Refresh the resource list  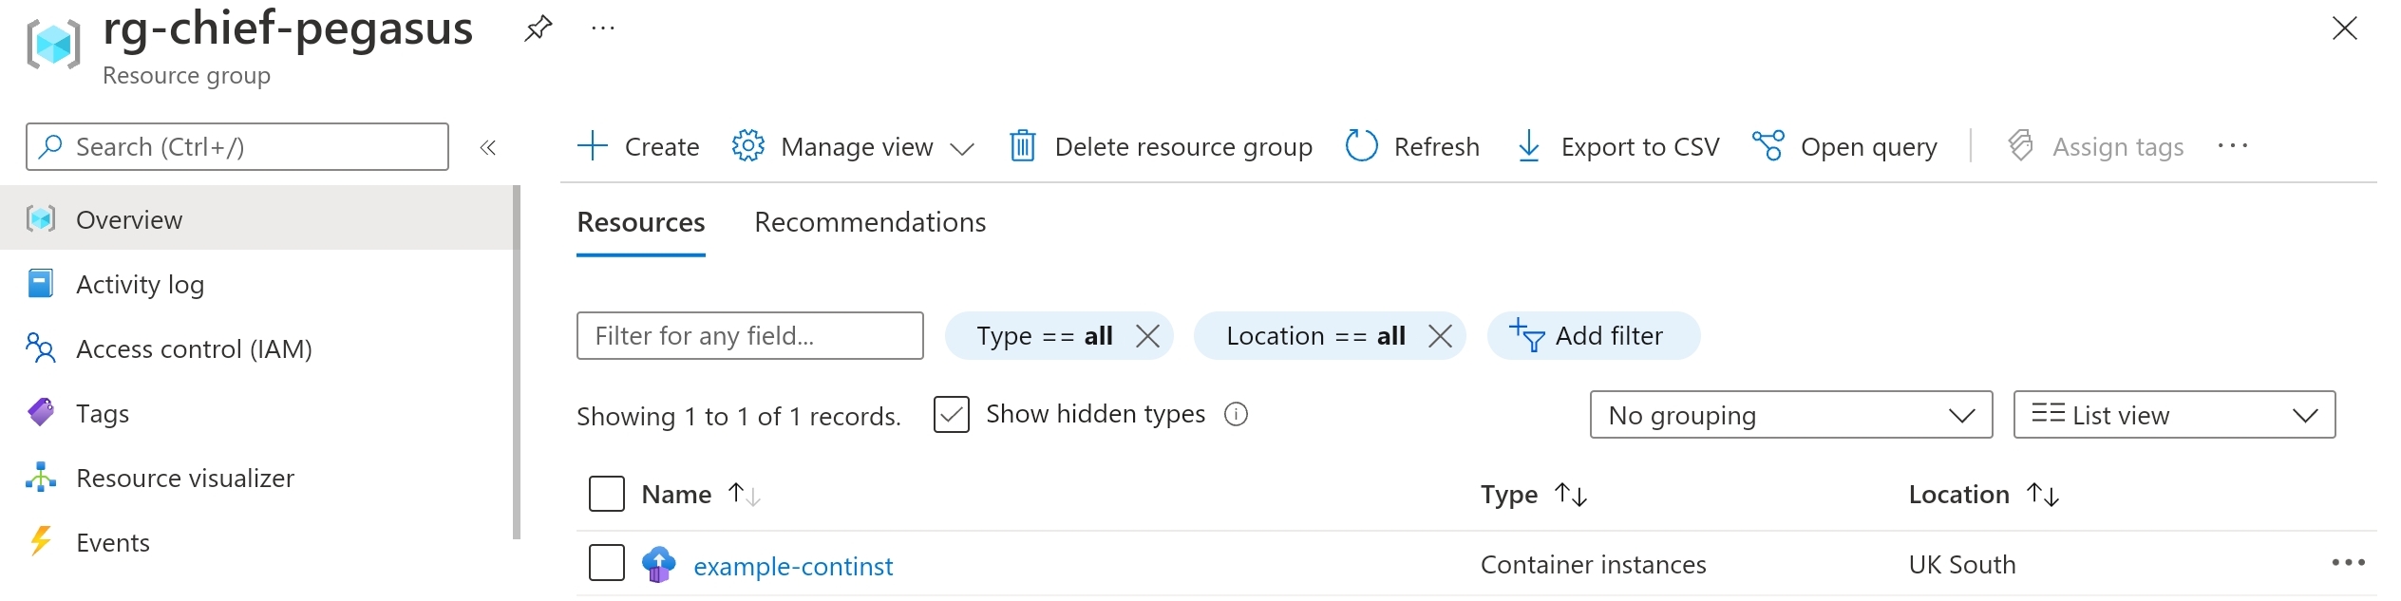pos(1412,147)
